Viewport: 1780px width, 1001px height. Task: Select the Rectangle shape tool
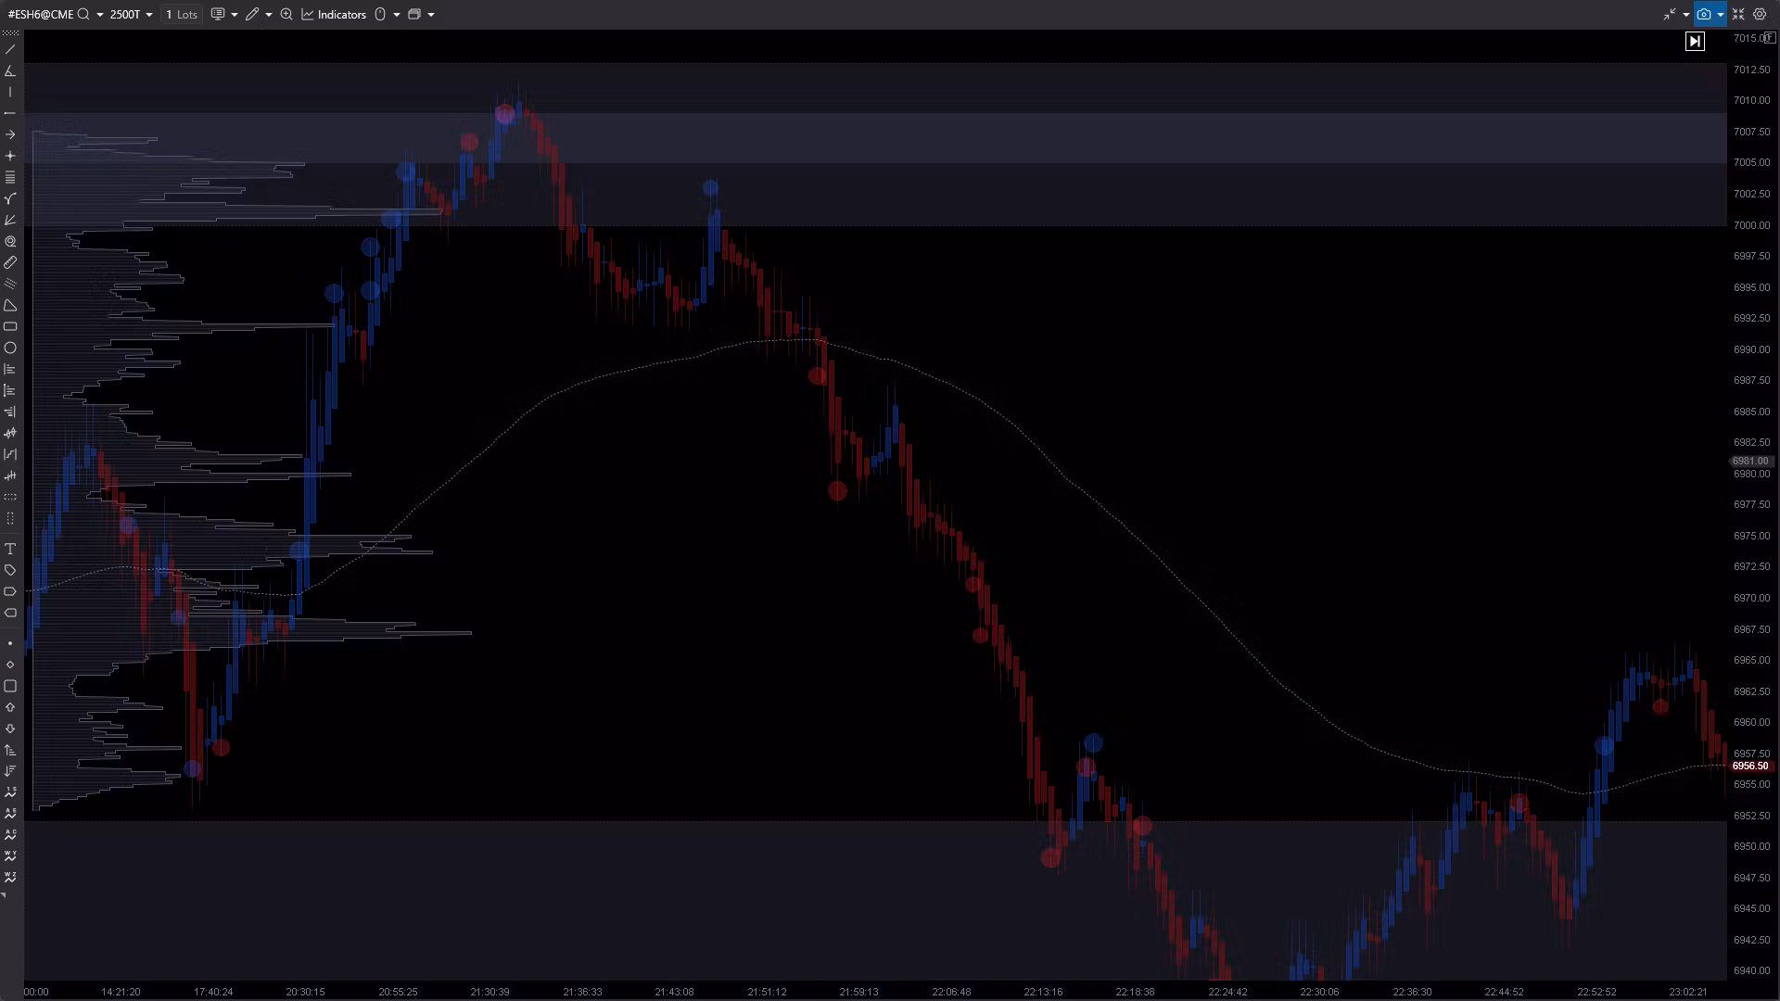pos(10,326)
